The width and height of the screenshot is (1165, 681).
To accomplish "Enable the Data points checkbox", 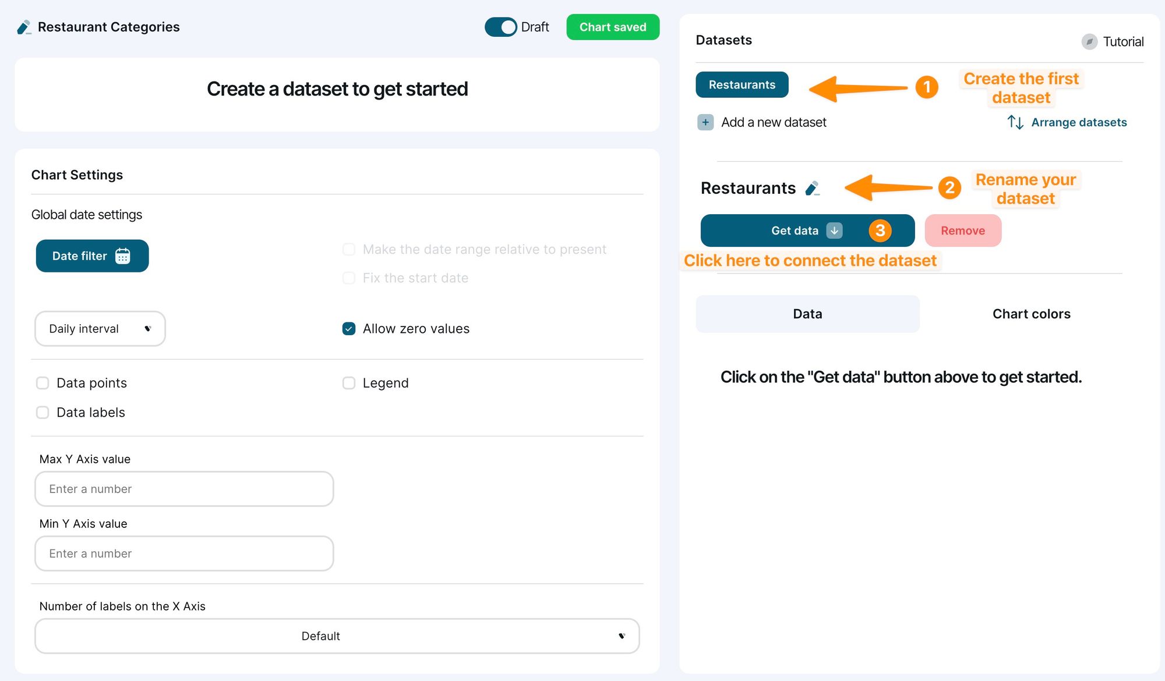I will click(x=41, y=382).
